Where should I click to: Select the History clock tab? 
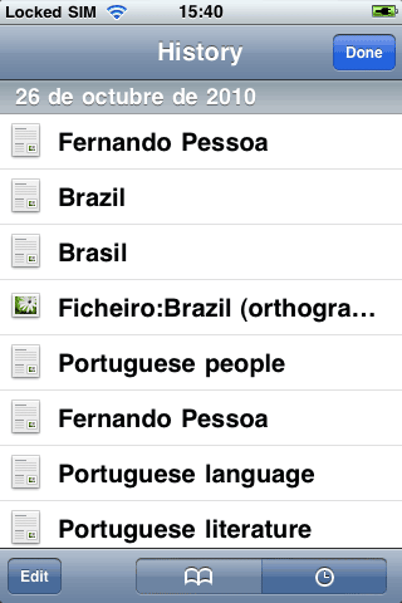[324, 577]
